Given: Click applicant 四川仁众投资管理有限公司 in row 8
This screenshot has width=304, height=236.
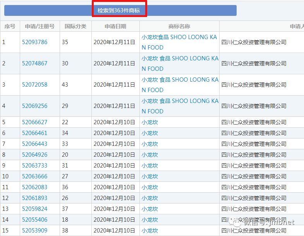Looking at the screenshot, I should pos(254,155).
